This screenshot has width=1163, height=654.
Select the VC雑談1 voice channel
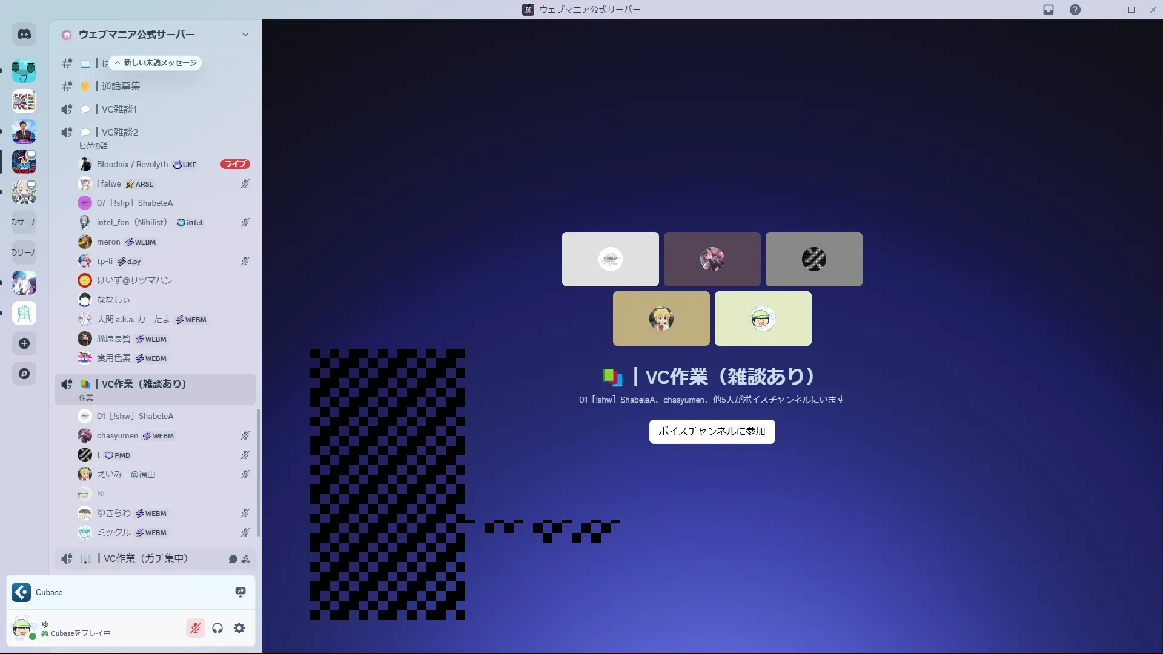point(119,109)
